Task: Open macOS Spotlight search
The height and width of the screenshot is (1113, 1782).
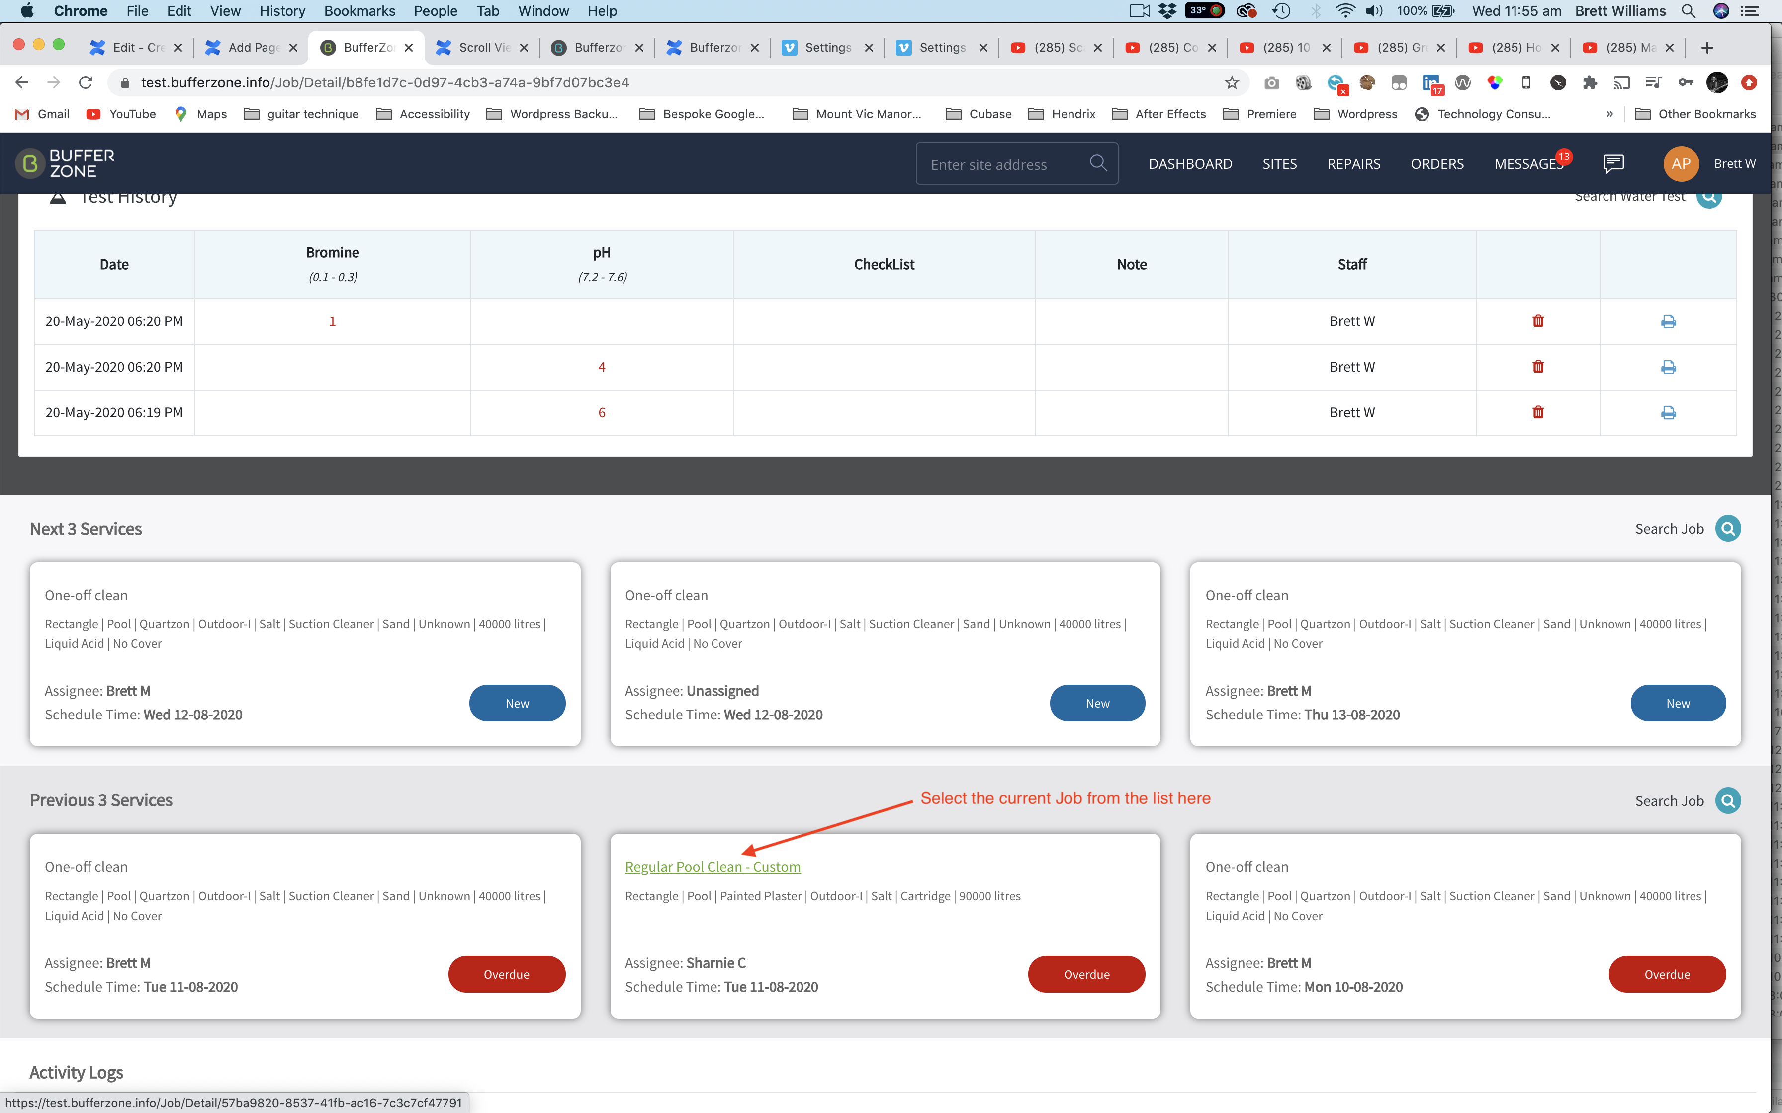Action: point(1689,11)
